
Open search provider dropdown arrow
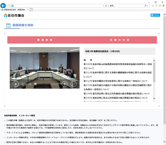tap(148, 6)
